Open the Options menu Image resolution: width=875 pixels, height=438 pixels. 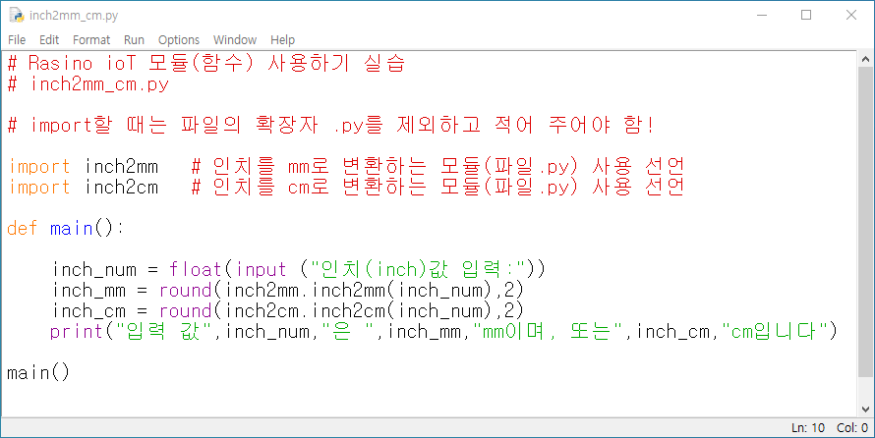179,40
